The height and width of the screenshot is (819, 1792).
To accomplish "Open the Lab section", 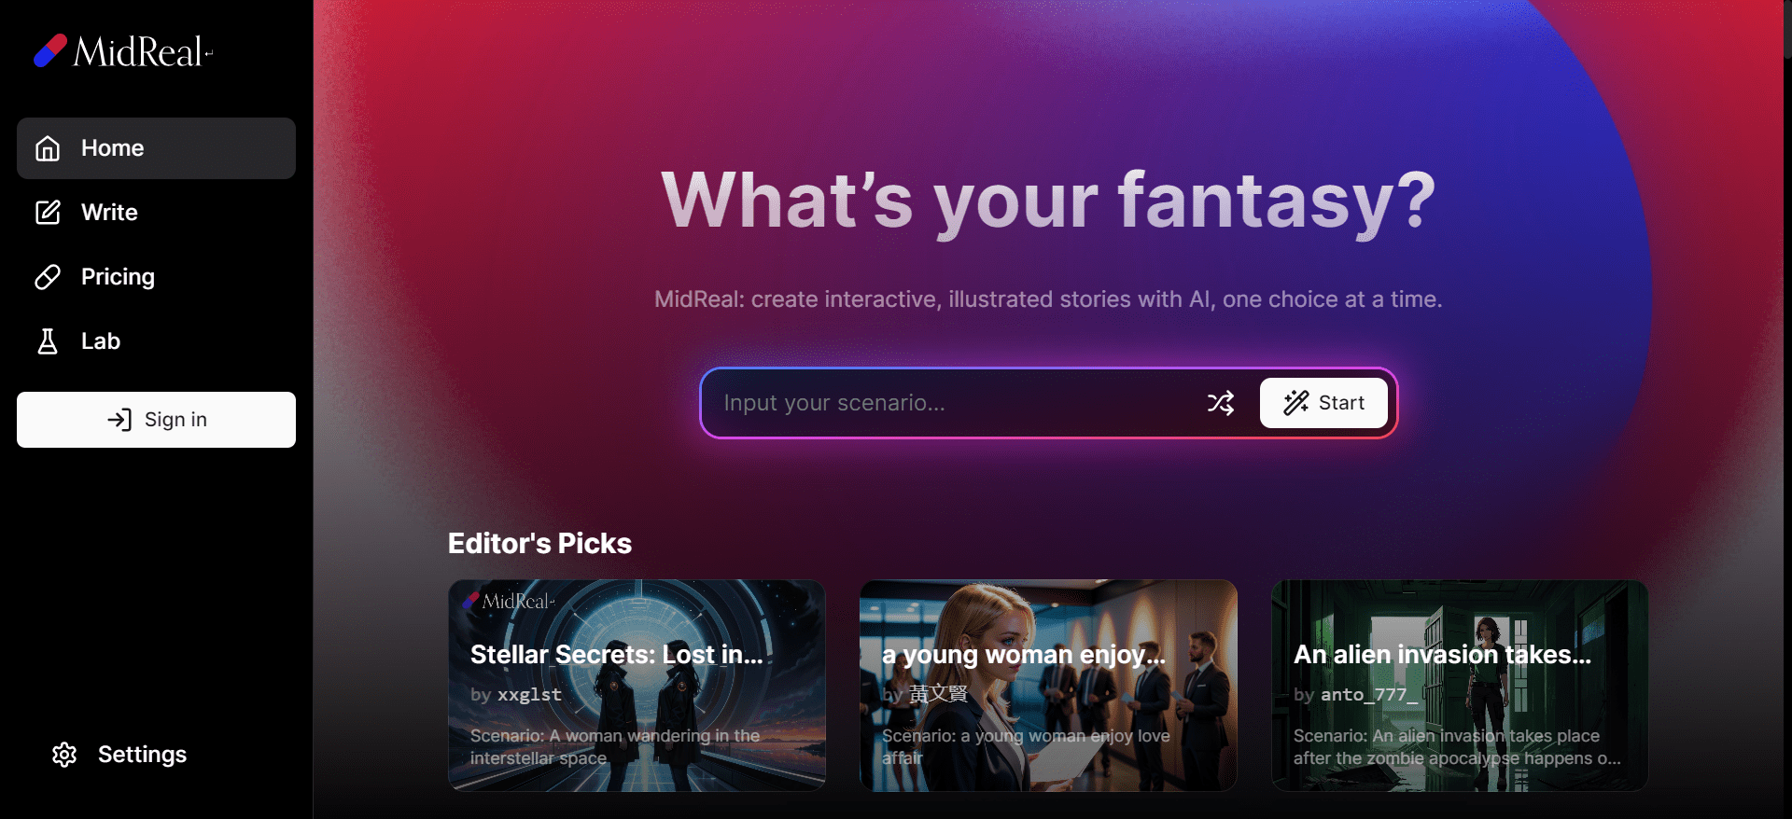I will click(156, 341).
